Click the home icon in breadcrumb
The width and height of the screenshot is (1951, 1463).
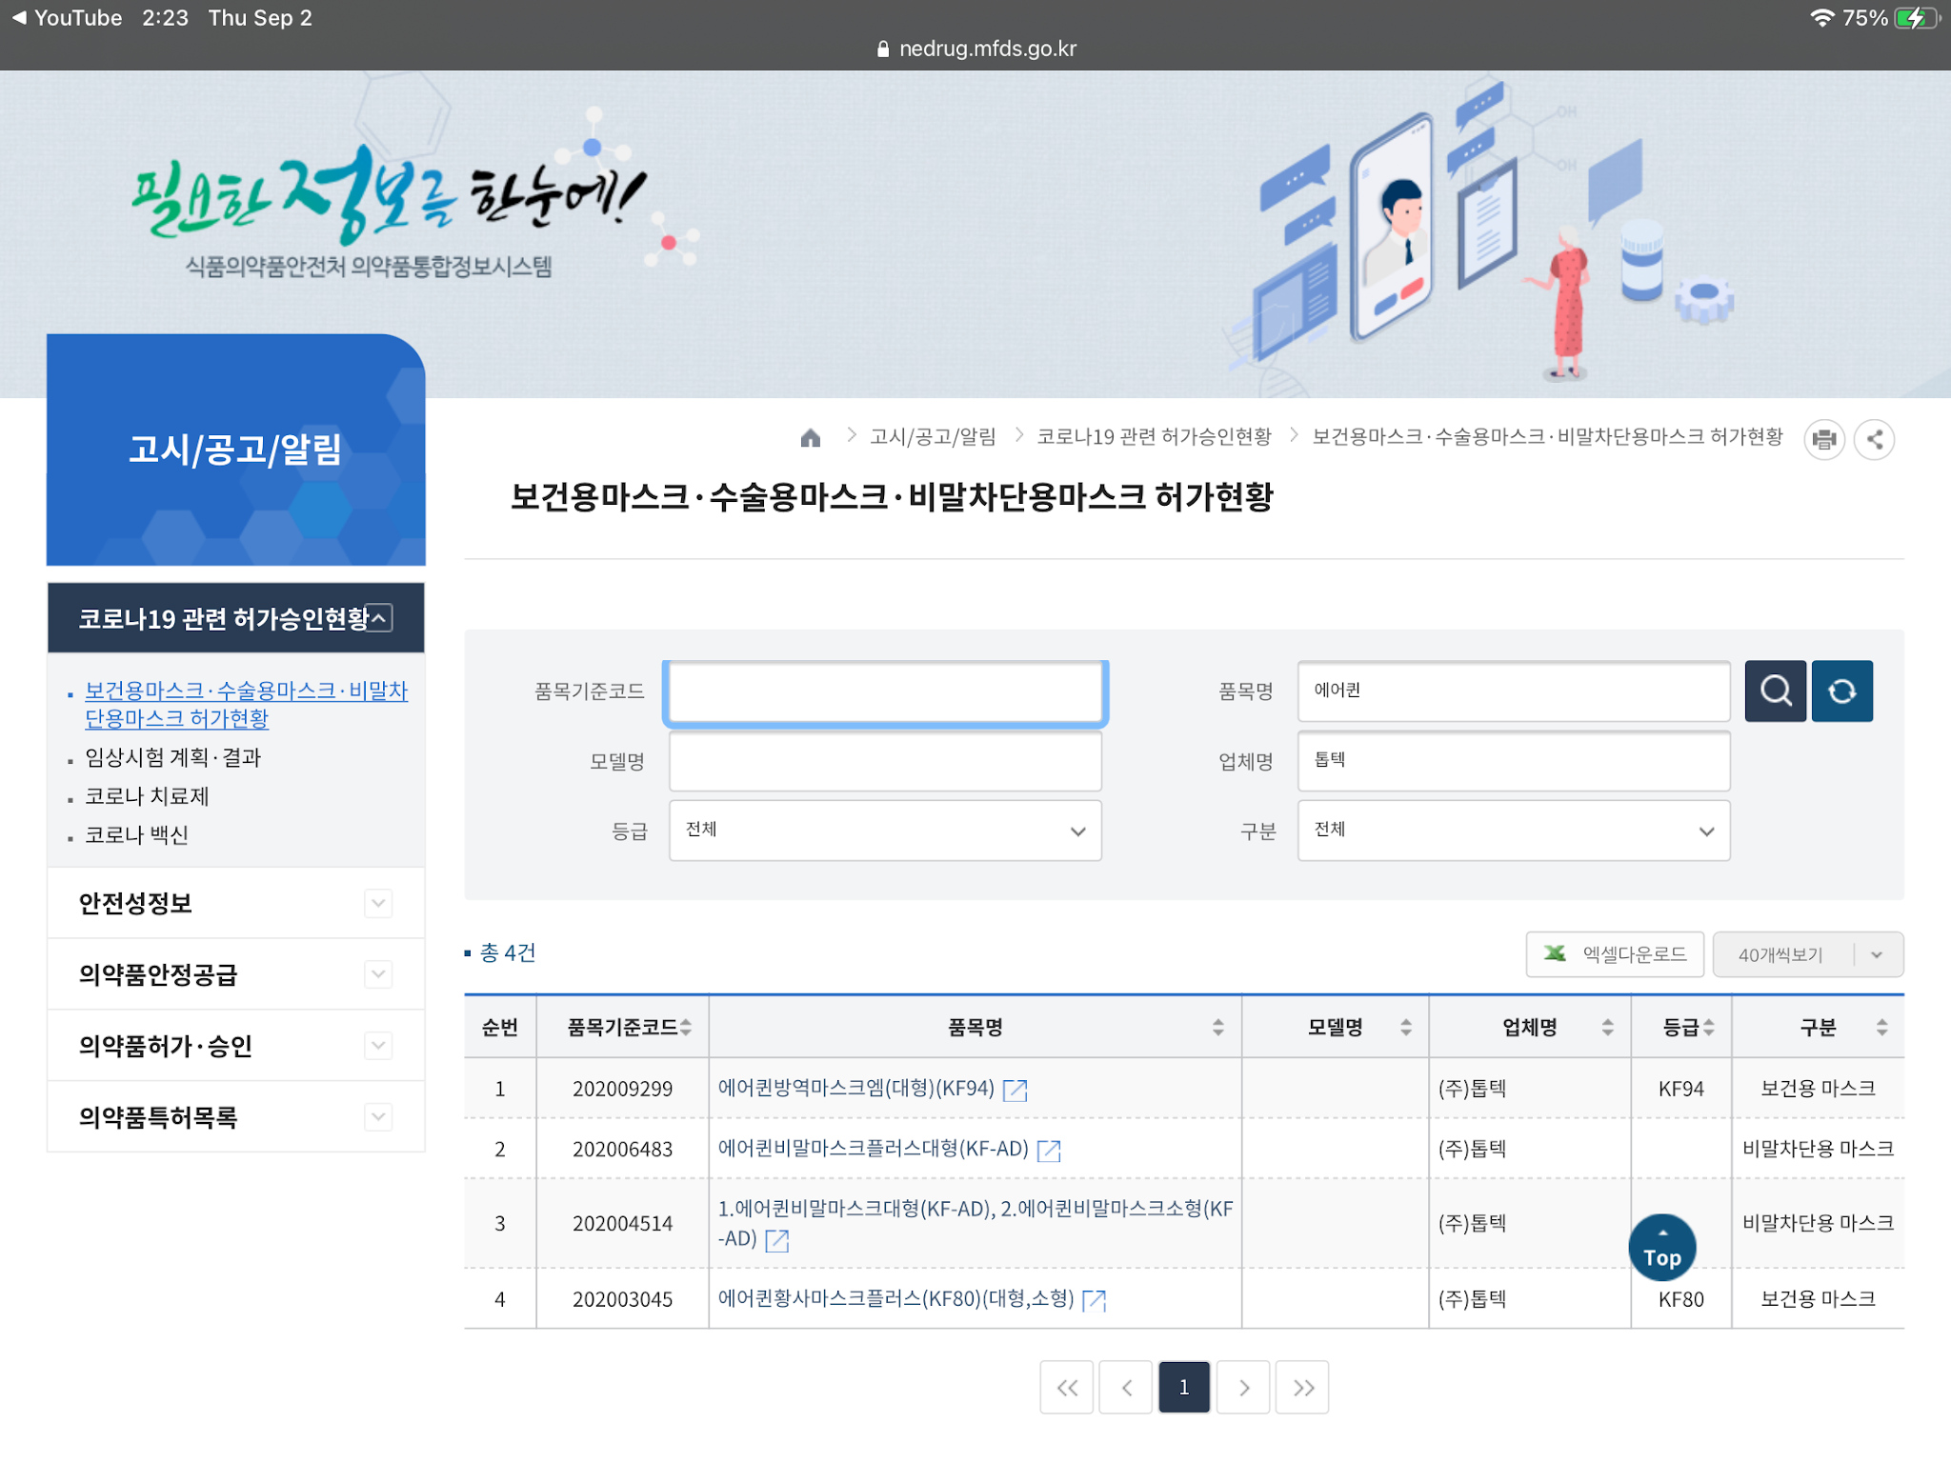811,437
